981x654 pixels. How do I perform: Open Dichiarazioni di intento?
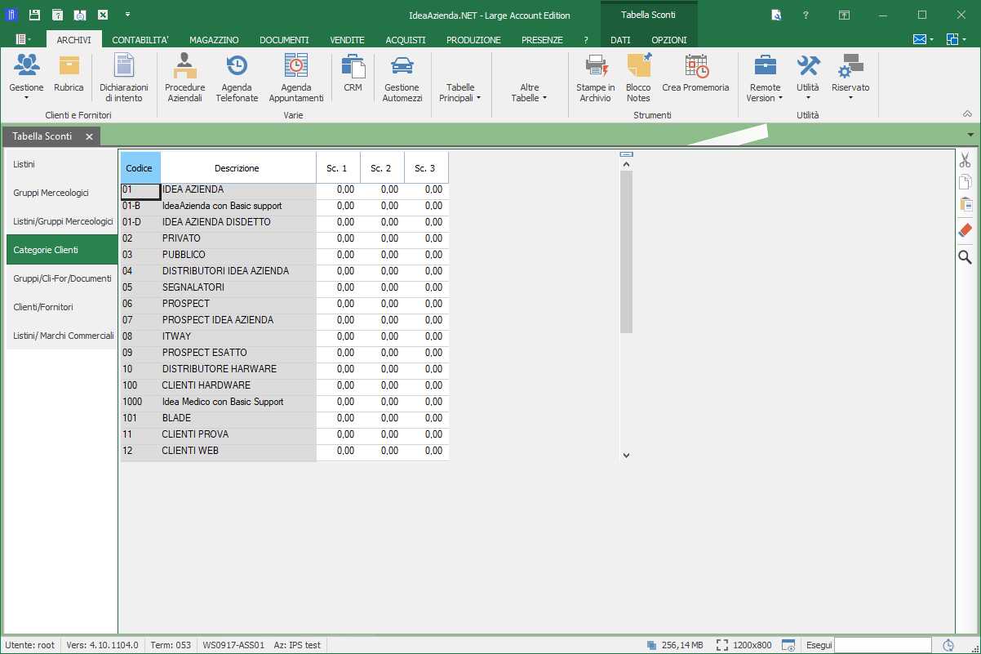click(x=123, y=78)
